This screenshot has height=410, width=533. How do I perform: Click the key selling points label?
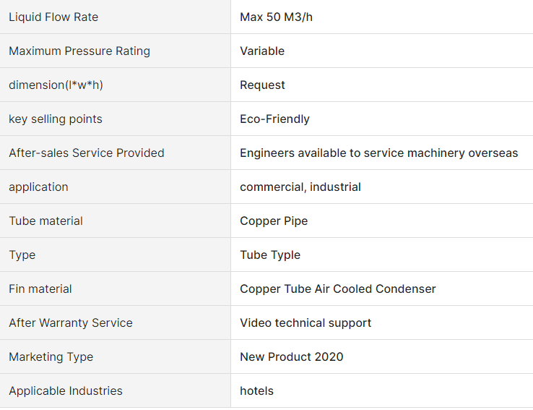[x=56, y=119]
